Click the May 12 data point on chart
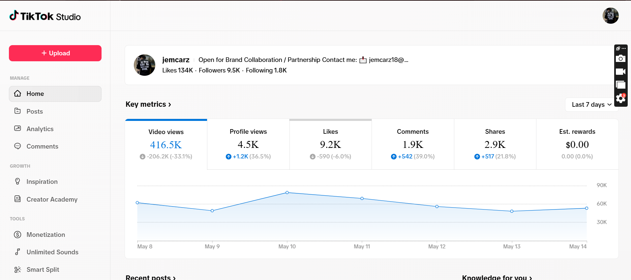The image size is (631, 280). [437, 207]
